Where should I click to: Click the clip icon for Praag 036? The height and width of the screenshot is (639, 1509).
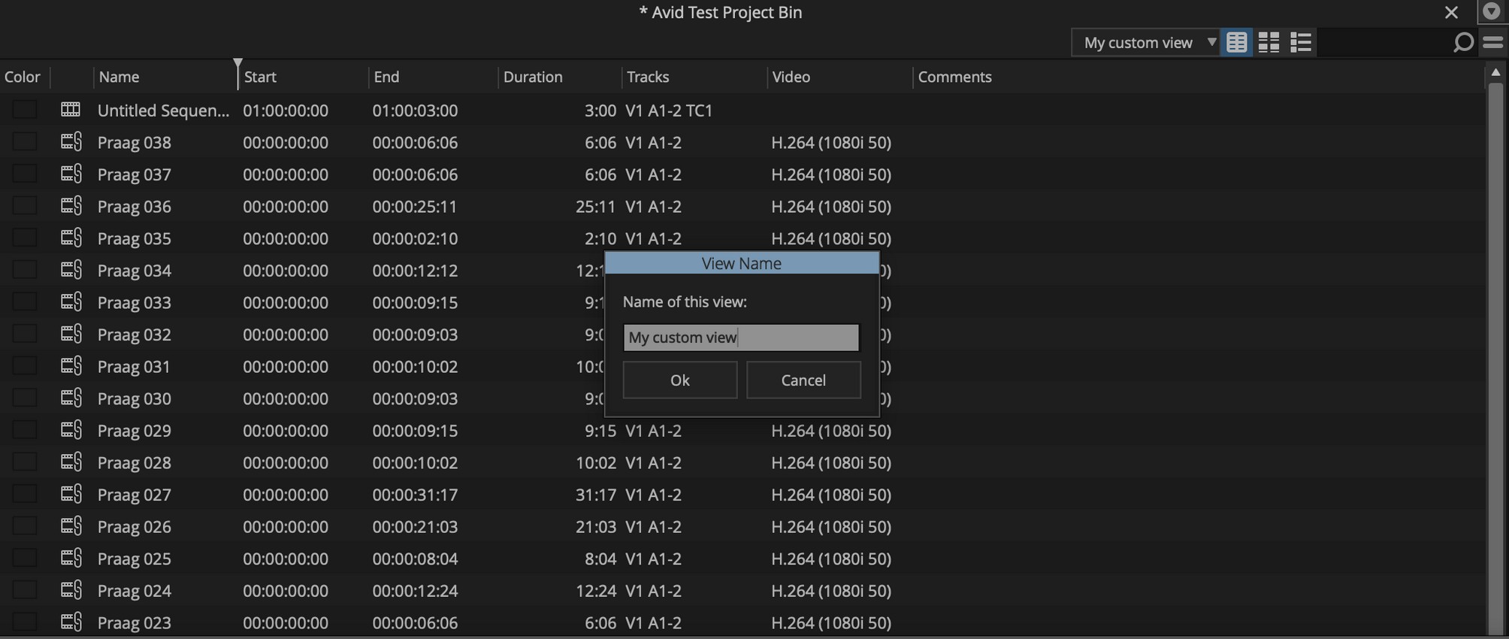(71, 205)
